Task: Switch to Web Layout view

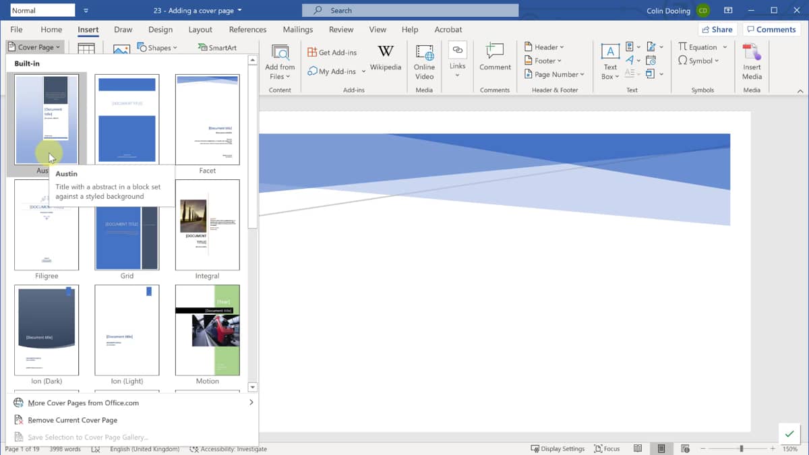Action: coord(685,449)
